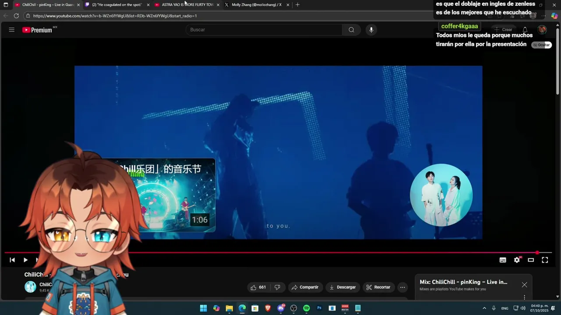Image resolution: width=561 pixels, height=315 pixels.
Task: Open Windows Start menu
Action: tap(203, 308)
